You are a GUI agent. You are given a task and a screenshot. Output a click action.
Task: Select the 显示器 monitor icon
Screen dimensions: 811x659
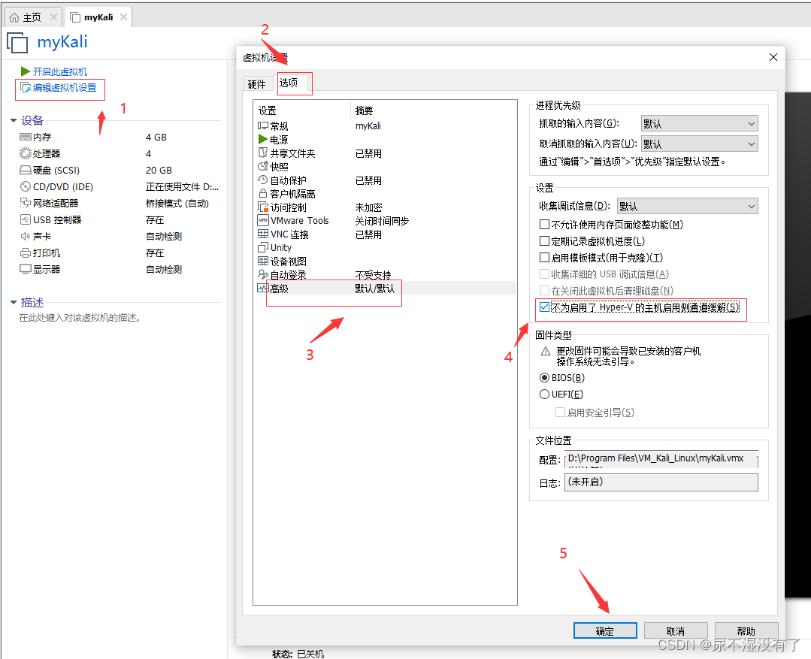[26, 269]
